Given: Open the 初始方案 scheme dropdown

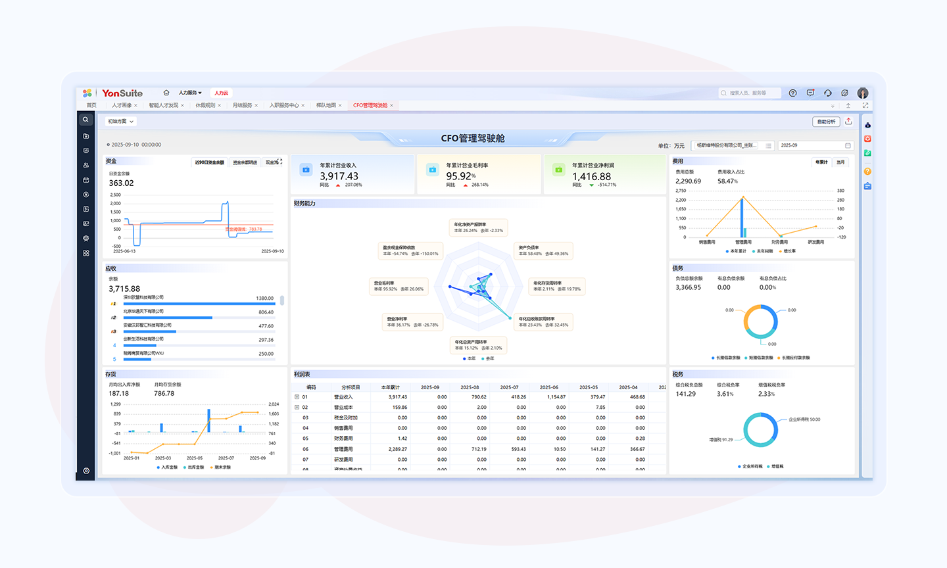Looking at the screenshot, I should [x=121, y=122].
